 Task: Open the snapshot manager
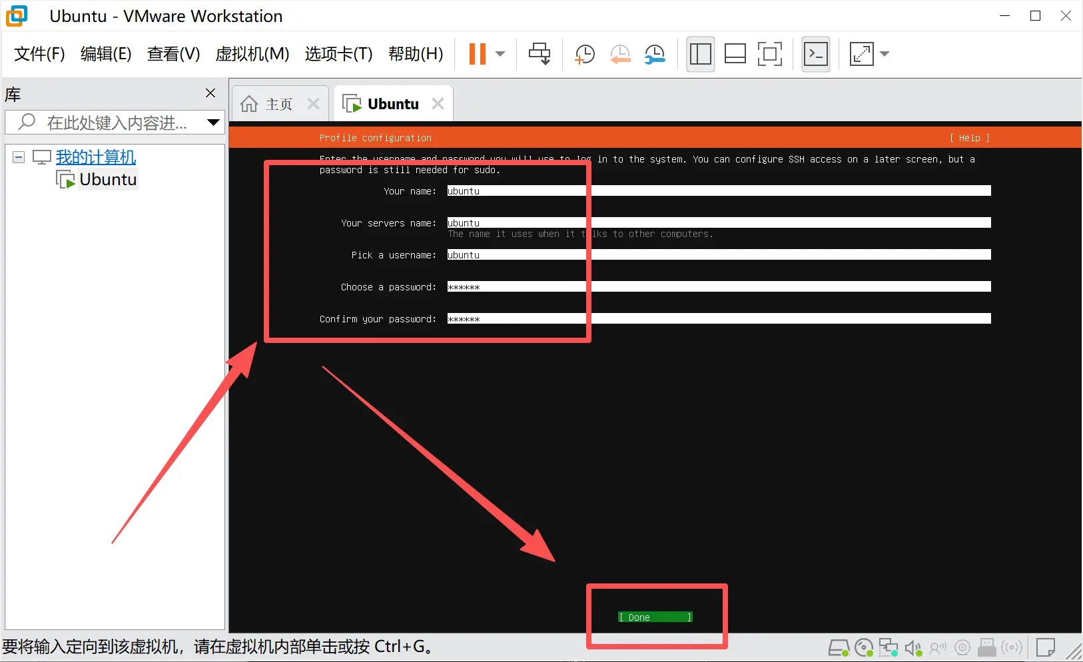tap(655, 54)
